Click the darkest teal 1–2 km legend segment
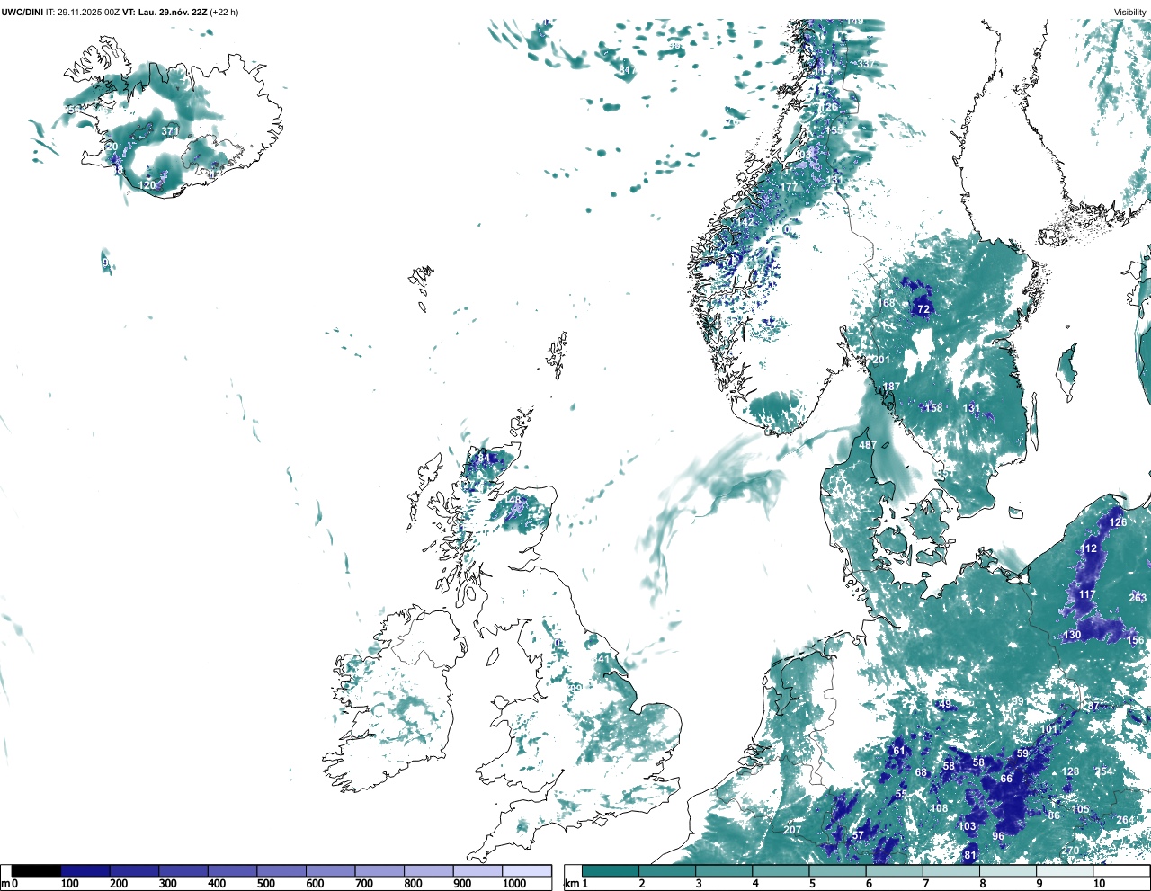 611,870
